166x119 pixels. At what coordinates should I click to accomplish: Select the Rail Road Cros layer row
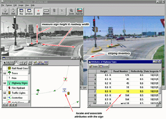[x=18, y=68]
